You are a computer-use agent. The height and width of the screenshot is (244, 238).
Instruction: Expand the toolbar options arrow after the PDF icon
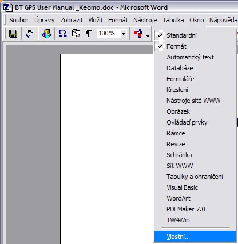pyautogui.click(x=148, y=35)
